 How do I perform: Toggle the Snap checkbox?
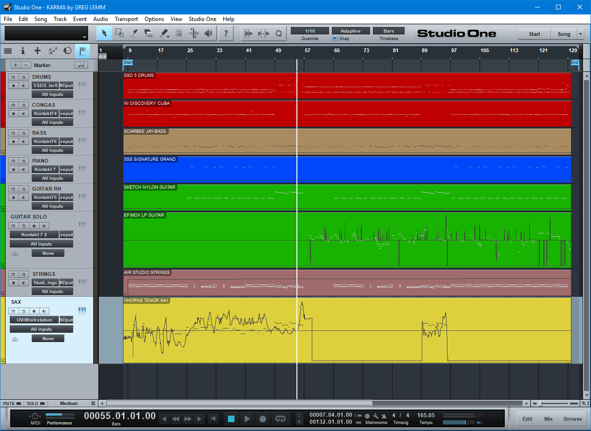pyautogui.click(x=335, y=39)
